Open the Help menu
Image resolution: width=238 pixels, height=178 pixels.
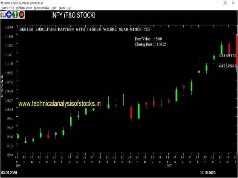[54, 8]
